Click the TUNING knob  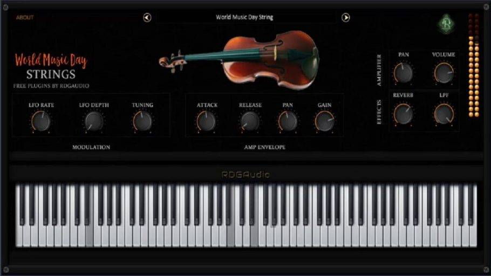click(x=142, y=121)
